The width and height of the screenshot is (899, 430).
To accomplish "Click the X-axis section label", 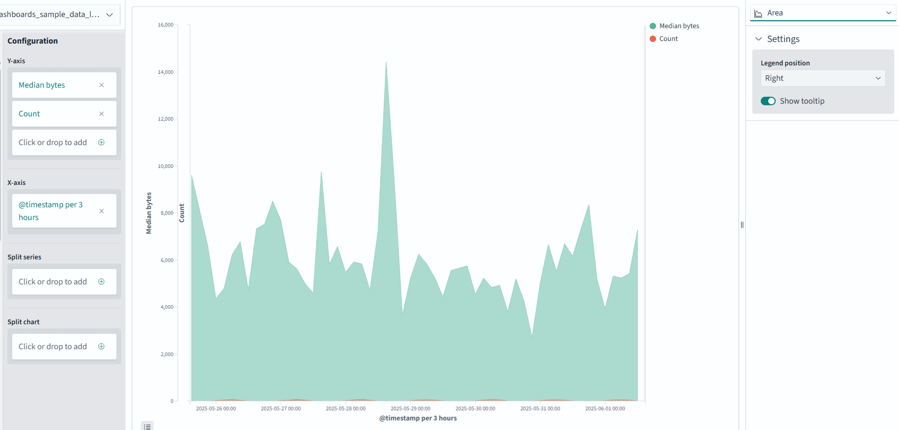I will point(16,183).
